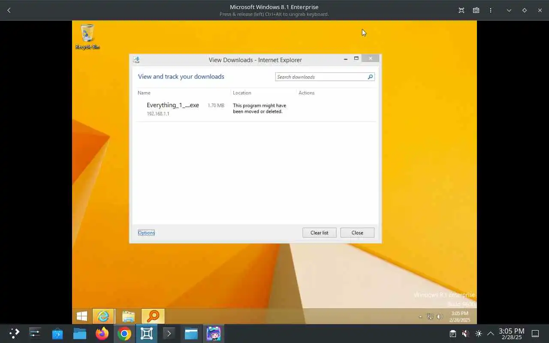549x343 pixels.
Task: Select the Everything_1_....exe download entry
Action: click(256, 109)
